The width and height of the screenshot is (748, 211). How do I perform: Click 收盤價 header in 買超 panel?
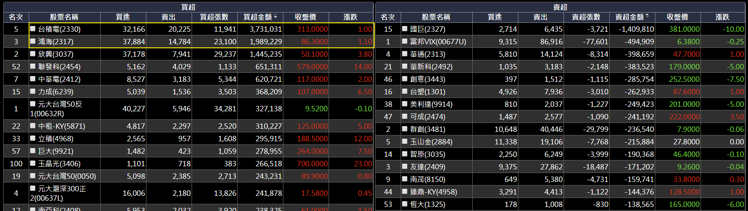point(305,17)
